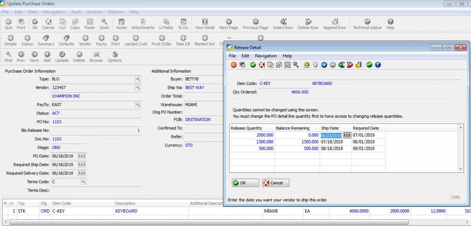Open Technical status from the toolbar
Screen dimensions: 471x226
367,23
